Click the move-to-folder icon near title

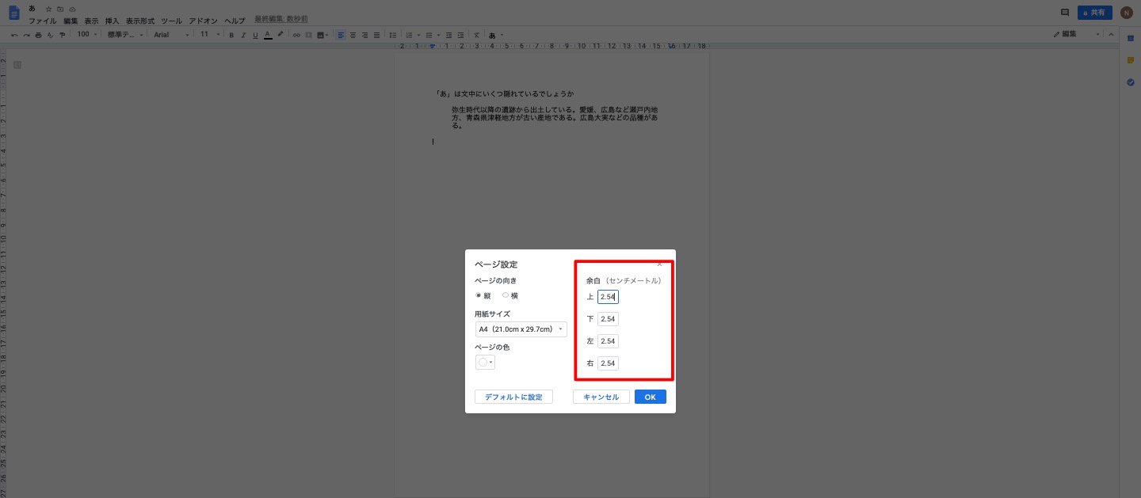click(x=60, y=9)
